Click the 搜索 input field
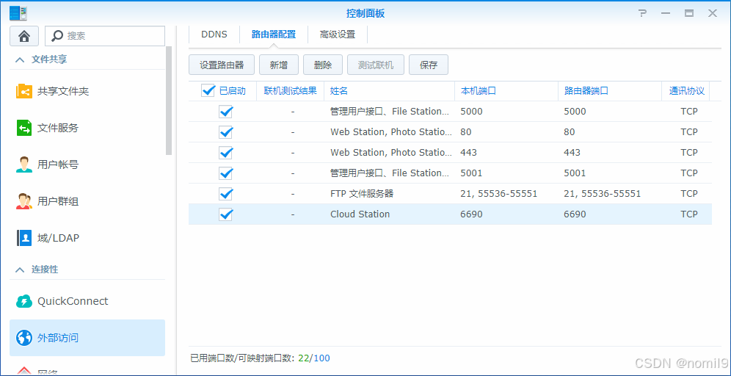 [x=105, y=36]
